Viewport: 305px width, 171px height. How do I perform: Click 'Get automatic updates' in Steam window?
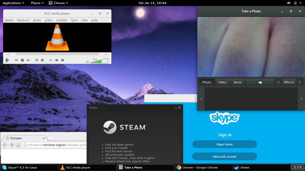point(120,155)
